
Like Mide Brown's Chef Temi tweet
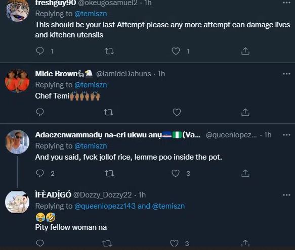177,112
